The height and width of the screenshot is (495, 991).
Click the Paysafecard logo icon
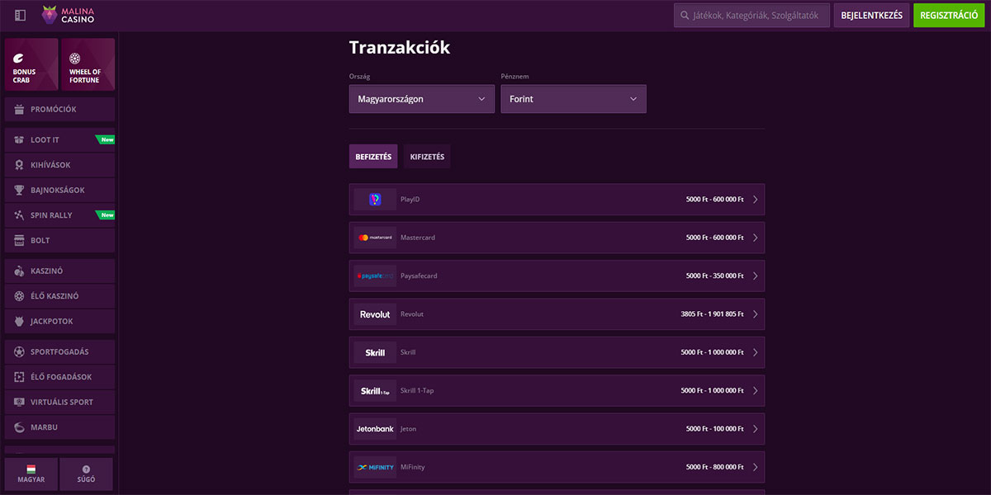click(375, 276)
